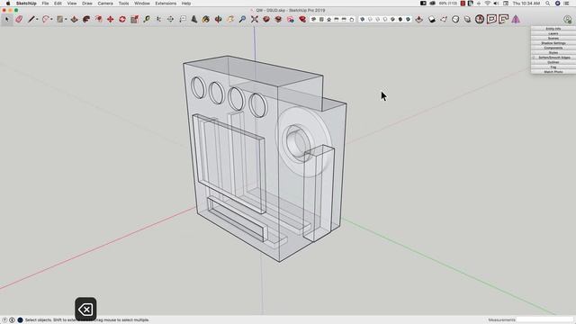The image size is (576, 324).
Task: Open the signed-in user account icon
Action: click(568, 20)
